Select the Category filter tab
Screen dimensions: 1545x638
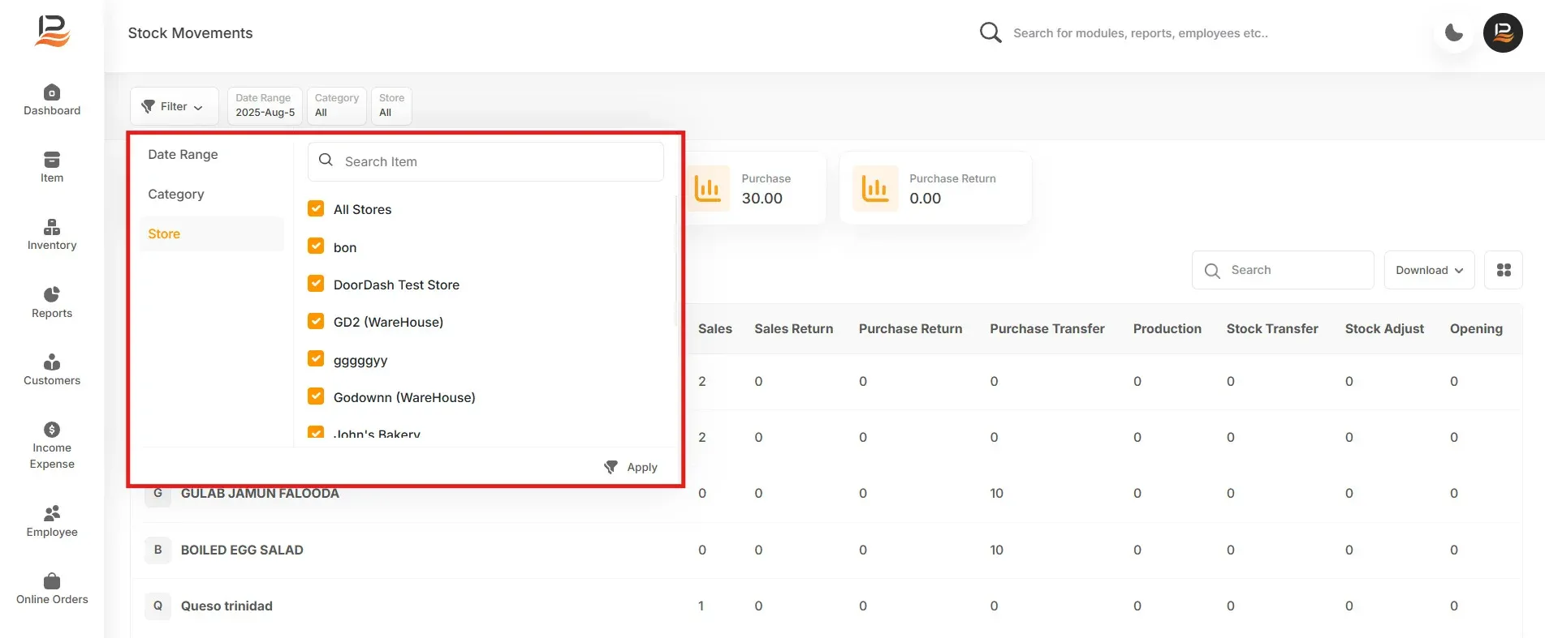176,194
